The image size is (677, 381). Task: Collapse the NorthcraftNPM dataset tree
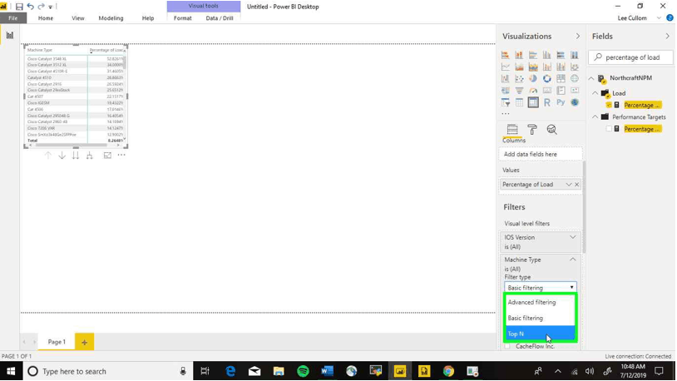point(591,78)
